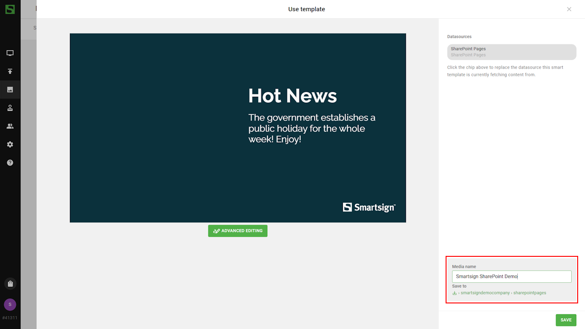This screenshot has width=585, height=329.
Task: Click the pencil icon on Advanced Editing
Action: (x=217, y=231)
